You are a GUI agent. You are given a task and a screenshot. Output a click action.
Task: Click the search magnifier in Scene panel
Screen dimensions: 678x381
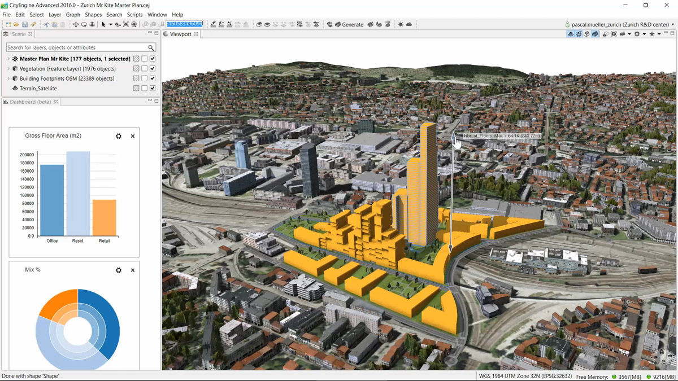coord(151,48)
